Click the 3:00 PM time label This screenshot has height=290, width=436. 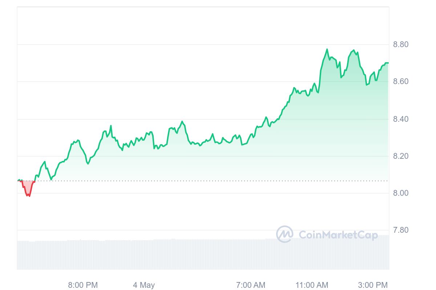(x=373, y=285)
